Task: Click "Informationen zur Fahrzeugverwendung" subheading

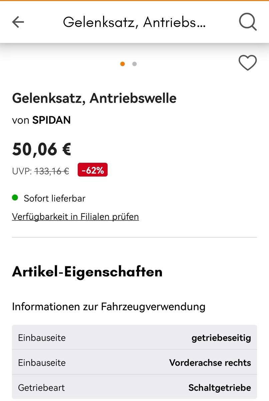Action: pos(108,306)
